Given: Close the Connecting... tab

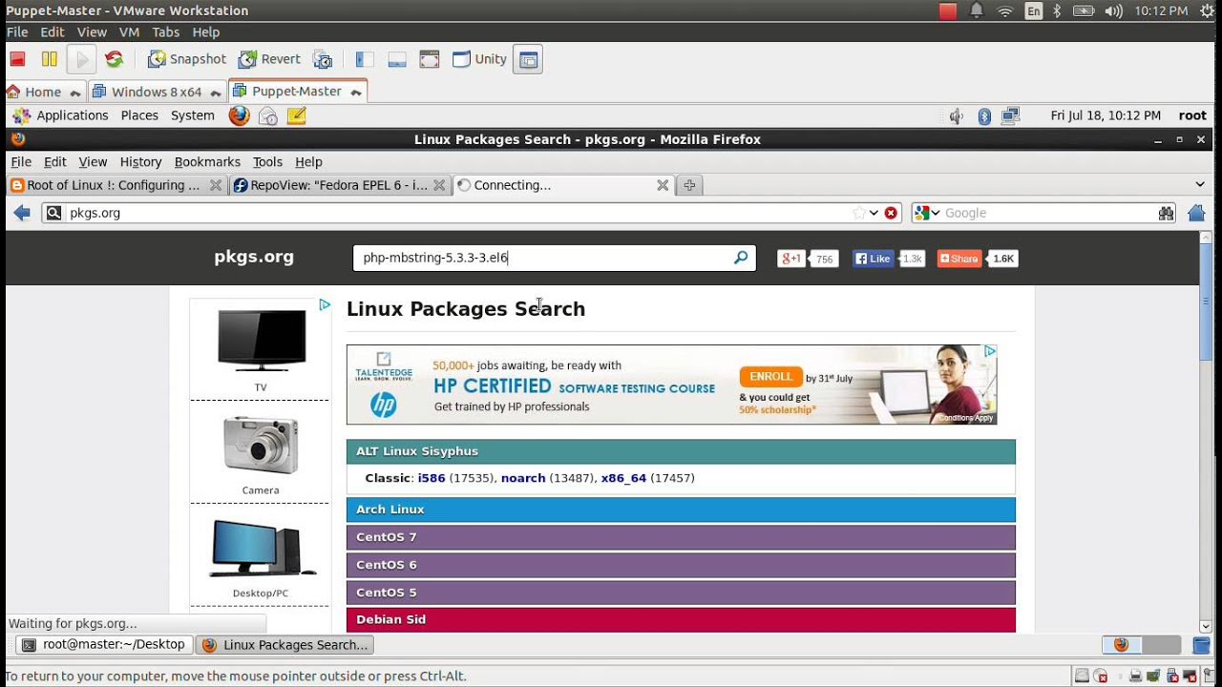Looking at the screenshot, I should [x=663, y=185].
